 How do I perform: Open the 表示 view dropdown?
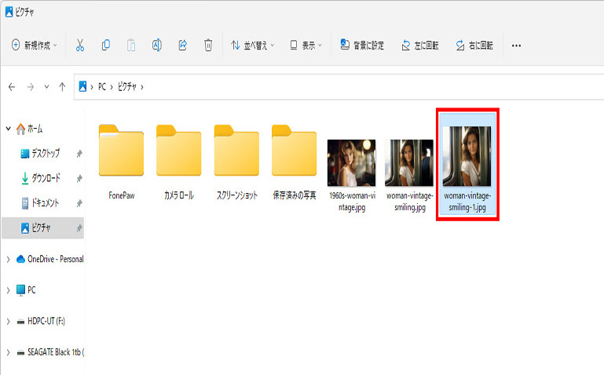[x=305, y=46]
